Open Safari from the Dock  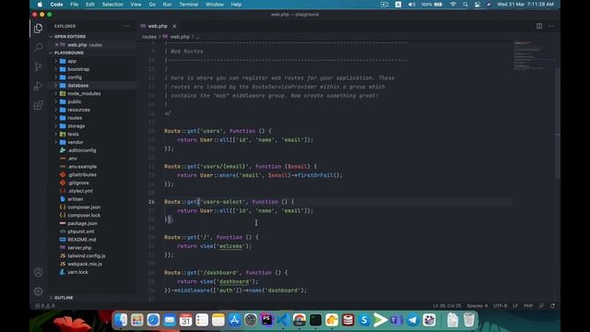tap(153, 320)
